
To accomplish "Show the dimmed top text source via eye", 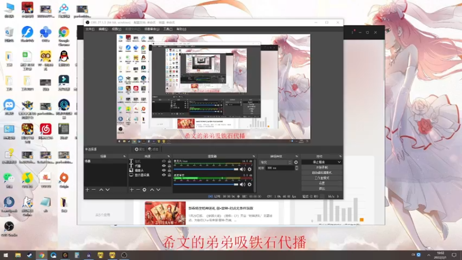I will click(x=164, y=162).
